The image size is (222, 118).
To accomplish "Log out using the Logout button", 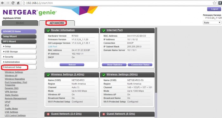I will (214, 9).
